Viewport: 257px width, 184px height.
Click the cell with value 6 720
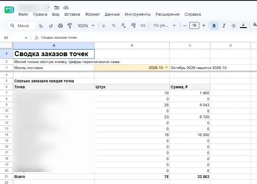pos(190,117)
